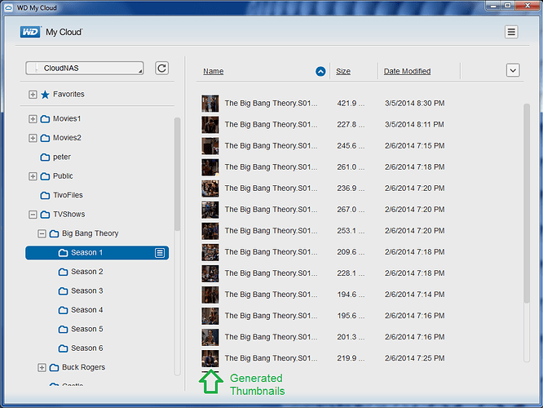
Task: Select file name dated 2/6/2014 7:15 PM
Action: [x=271, y=146]
